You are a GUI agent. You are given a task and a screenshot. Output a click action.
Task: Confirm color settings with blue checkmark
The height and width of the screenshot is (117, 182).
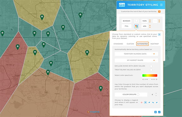159,112
